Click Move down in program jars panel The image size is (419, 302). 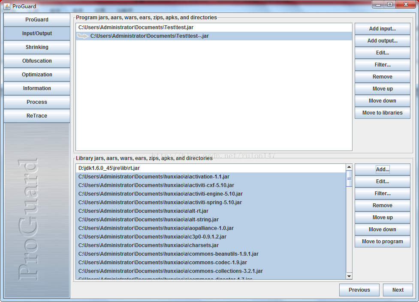pos(383,101)
